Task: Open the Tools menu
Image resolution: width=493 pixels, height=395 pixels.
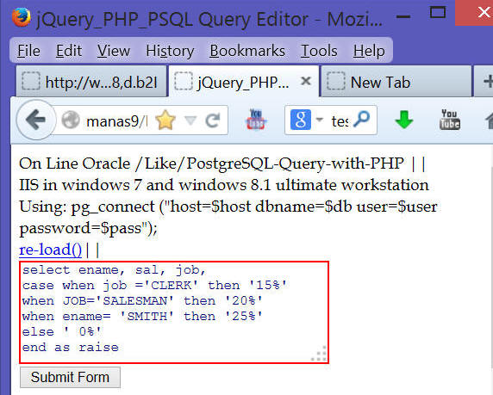Action: [x=319, y=51]
